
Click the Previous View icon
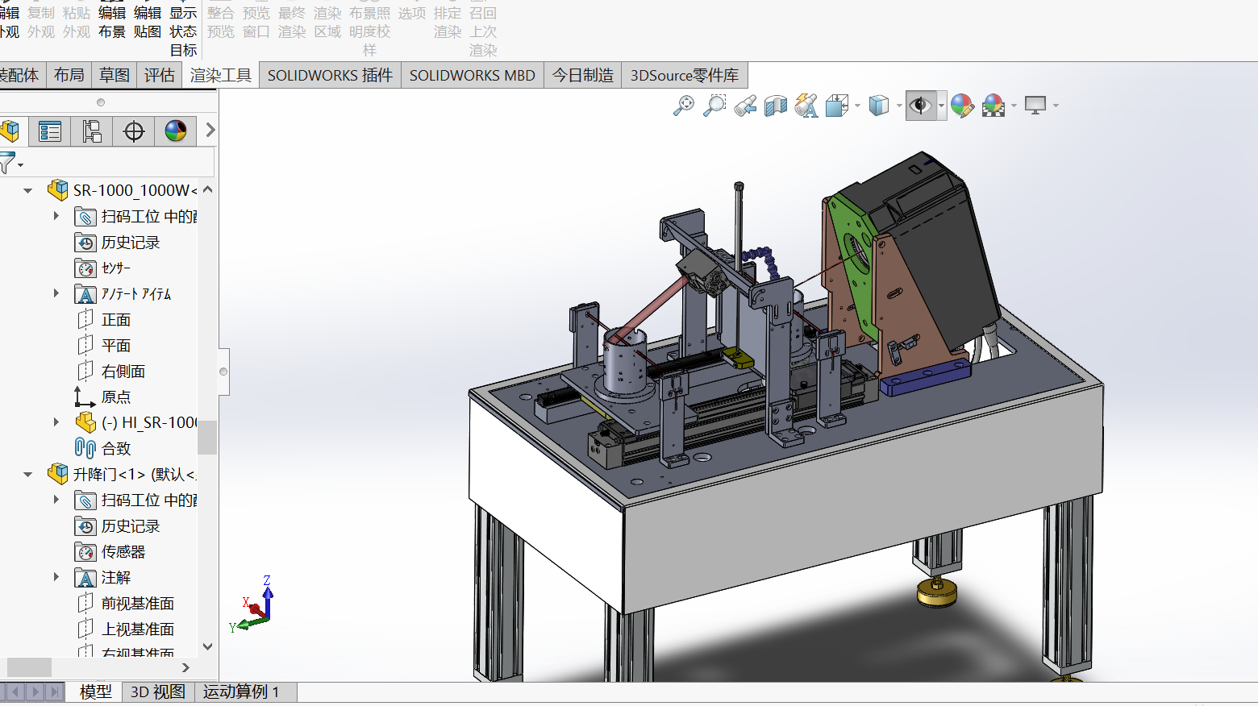pos(745,106)
